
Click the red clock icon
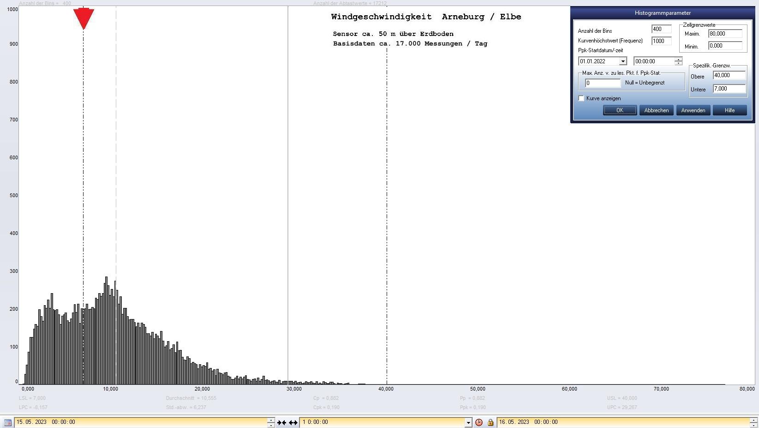point(479,422)
